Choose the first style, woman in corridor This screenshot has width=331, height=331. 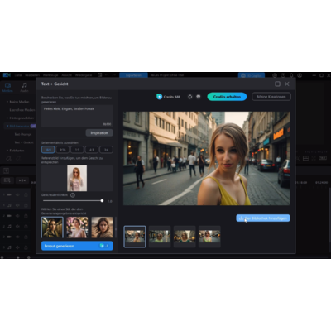click(x=52, y=228)
